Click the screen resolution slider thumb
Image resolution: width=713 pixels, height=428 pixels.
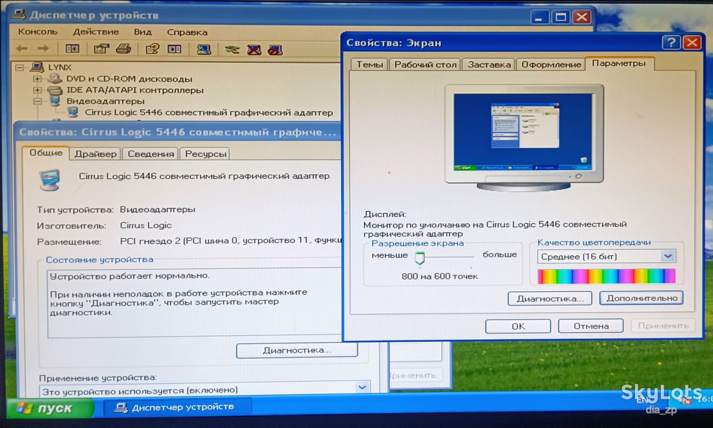click(420, 258)
